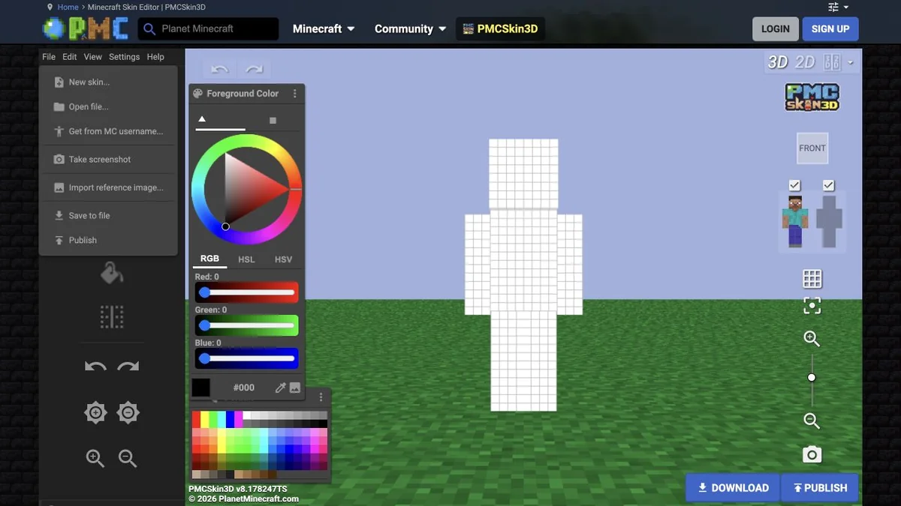Switch to the HSV tab
Image resolution: width=901 pixels, height=506 pixels.
283,259
